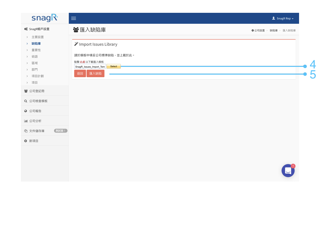
Task: Click globe icon for 公司報告
Action: 26,111
